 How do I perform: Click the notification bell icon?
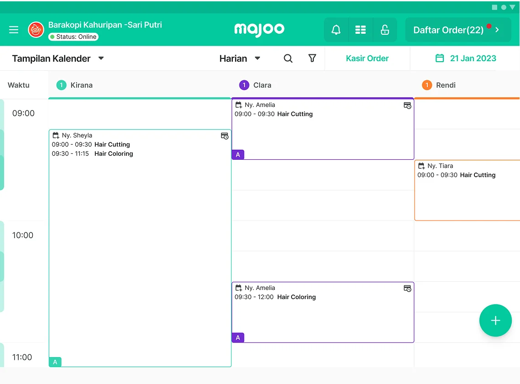pyautogui.click(x=336, y=30)
